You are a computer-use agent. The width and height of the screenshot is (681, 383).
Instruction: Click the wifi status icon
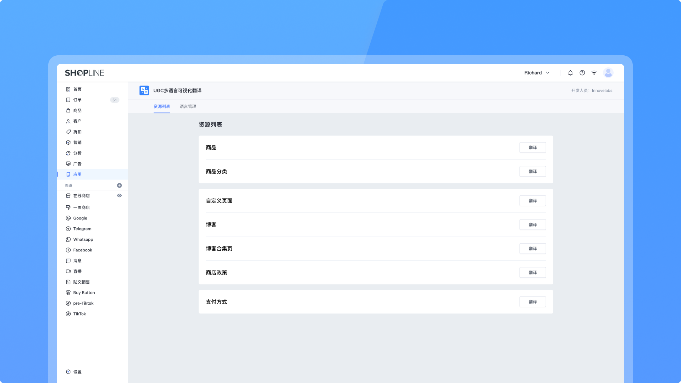coord(594,73)
